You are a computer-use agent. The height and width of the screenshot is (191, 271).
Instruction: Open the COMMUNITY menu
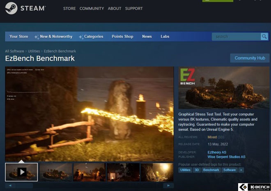[x=92, y=9]
